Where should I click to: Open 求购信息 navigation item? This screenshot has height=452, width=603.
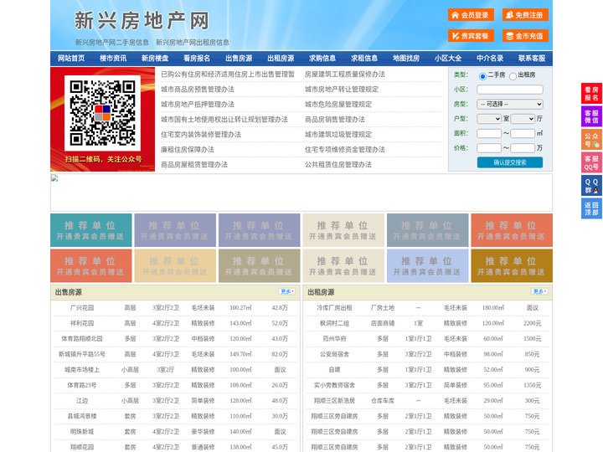[x=322, y=59]
